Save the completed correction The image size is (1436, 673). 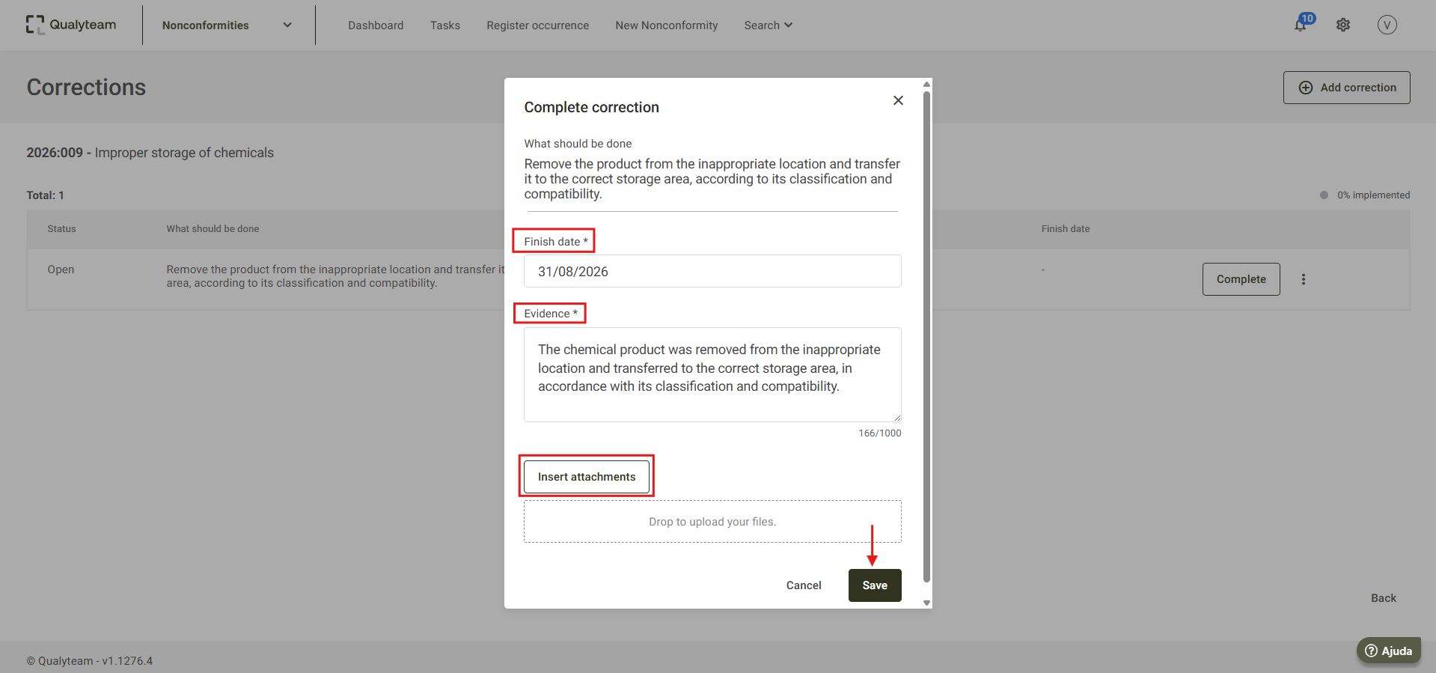(x=875, y=585)
